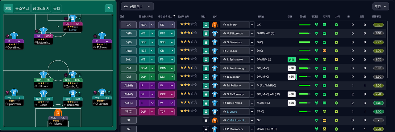This screenshot has width=395, height=132.
Task: Click orange goalkeeper shirt icon in A. Meret row
Action: click(x=215, y=25)
